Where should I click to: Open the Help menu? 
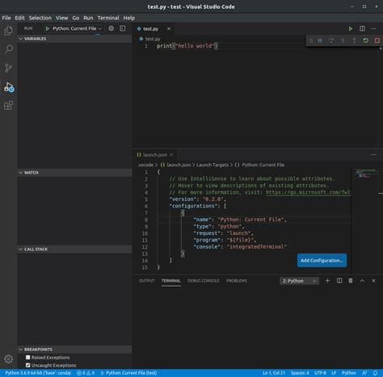129,18
